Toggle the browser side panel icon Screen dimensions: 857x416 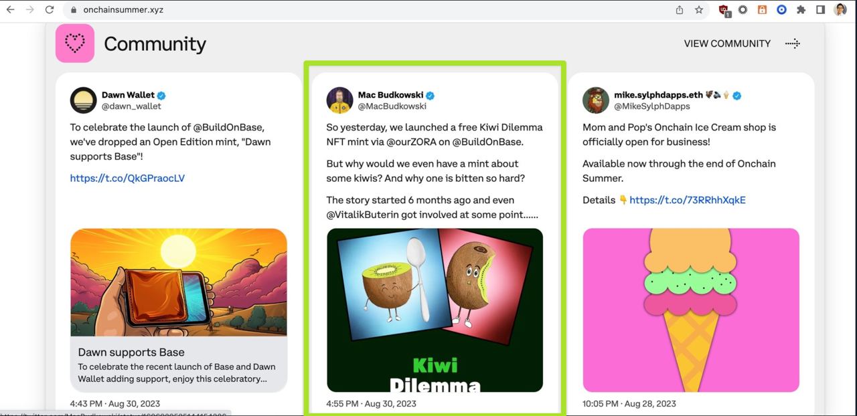tap(820, 10)
